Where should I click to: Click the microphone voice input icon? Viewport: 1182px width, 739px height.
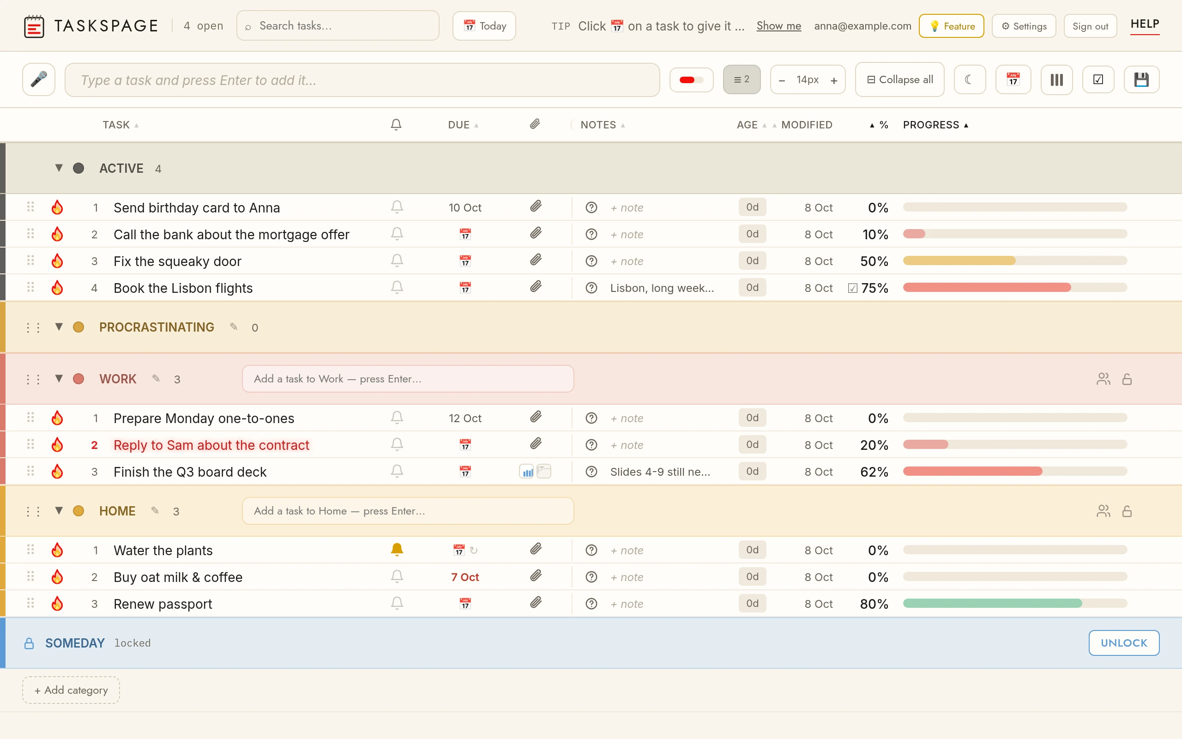tap(39, 79)
